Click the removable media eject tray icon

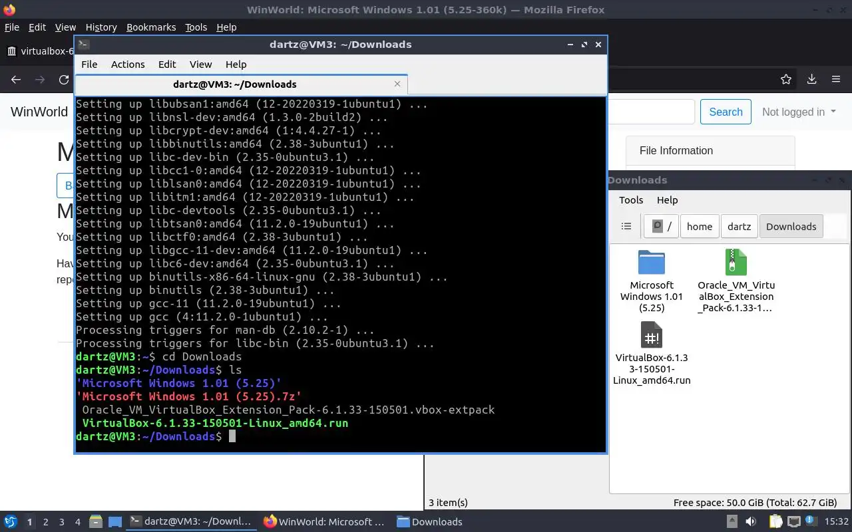point(732,522)
